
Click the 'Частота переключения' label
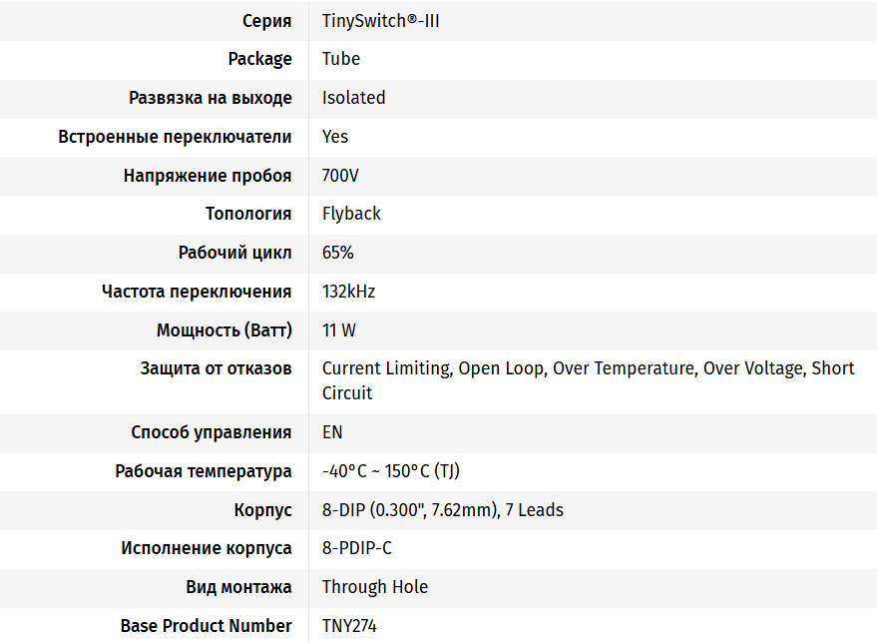pos(197,292)
